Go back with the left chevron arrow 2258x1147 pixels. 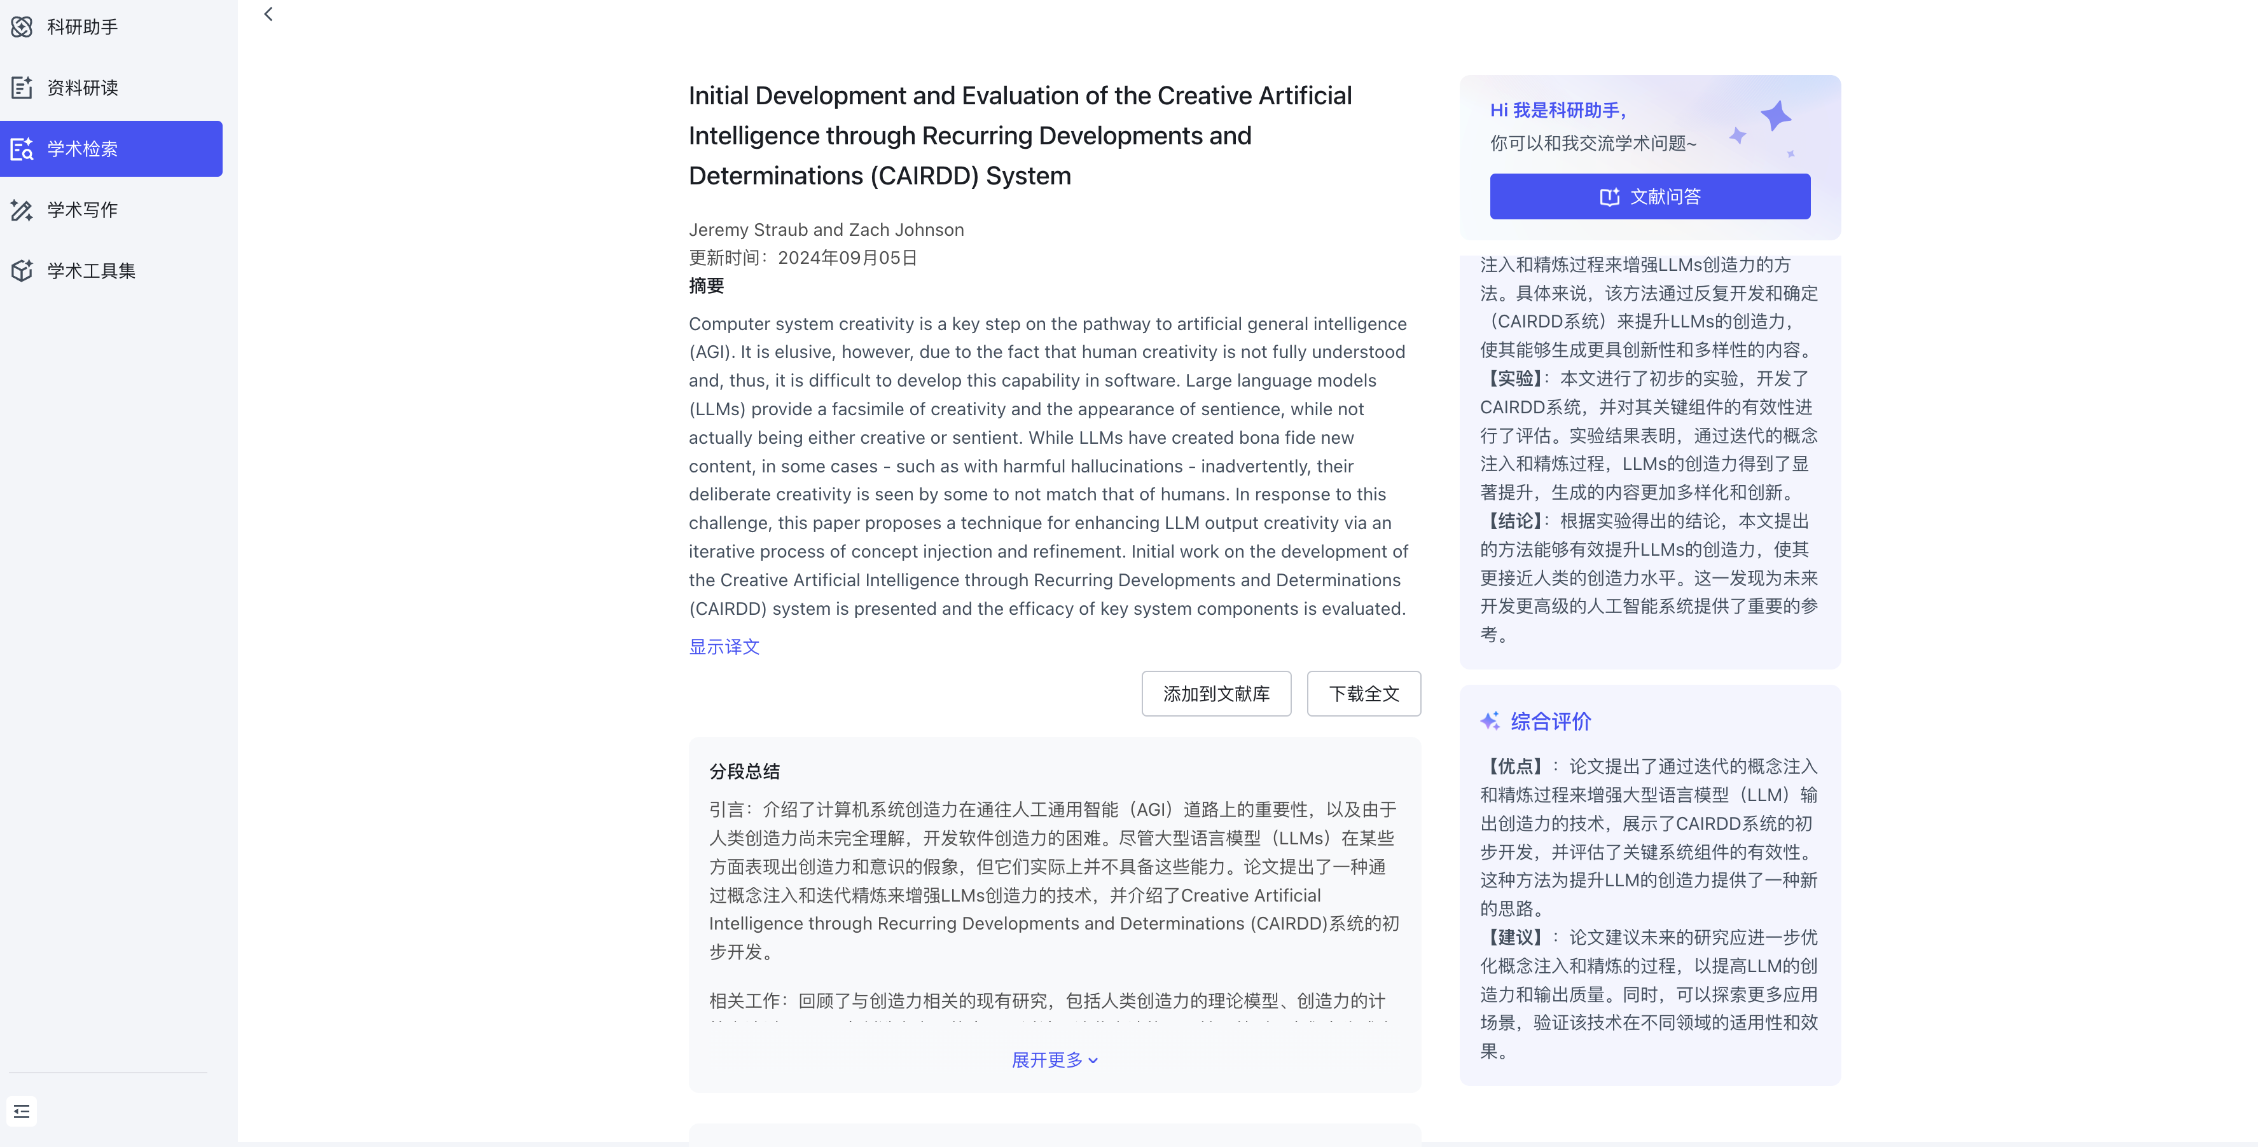268,14
